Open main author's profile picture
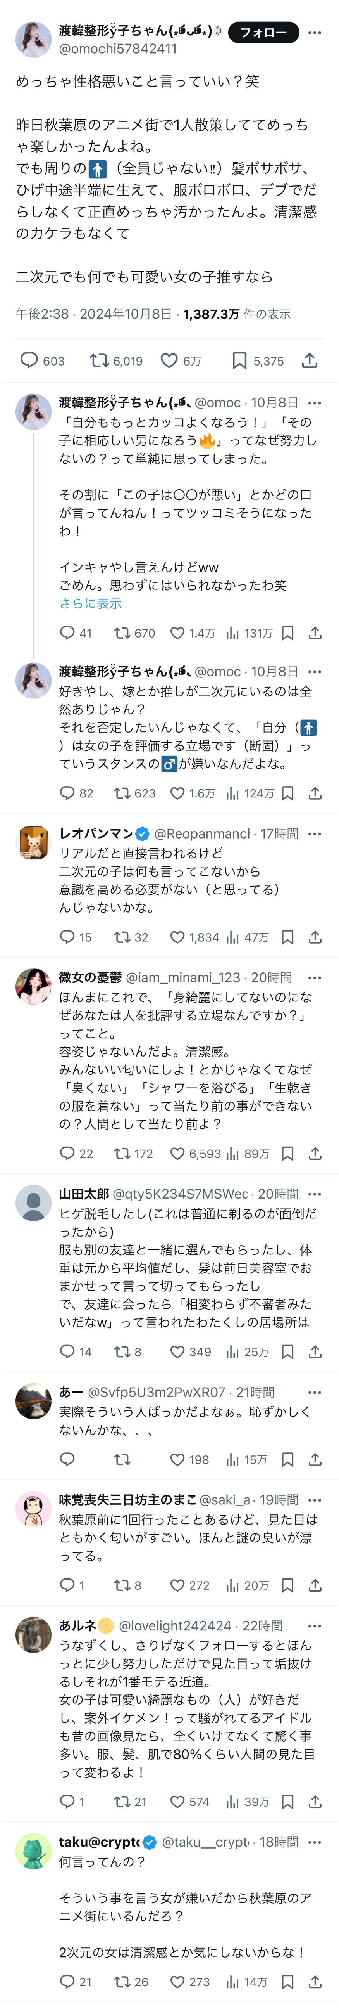Image resolution: width=339 pixels, height=2008 pixels. point(33,39)
